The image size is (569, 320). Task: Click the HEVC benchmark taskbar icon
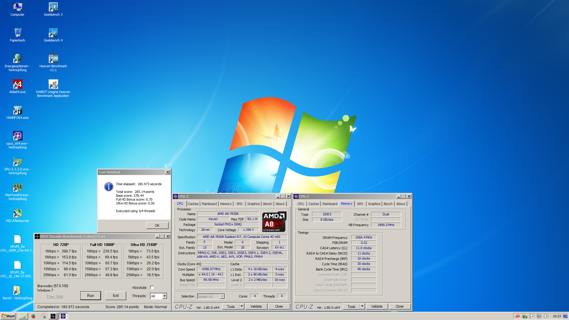53,316
